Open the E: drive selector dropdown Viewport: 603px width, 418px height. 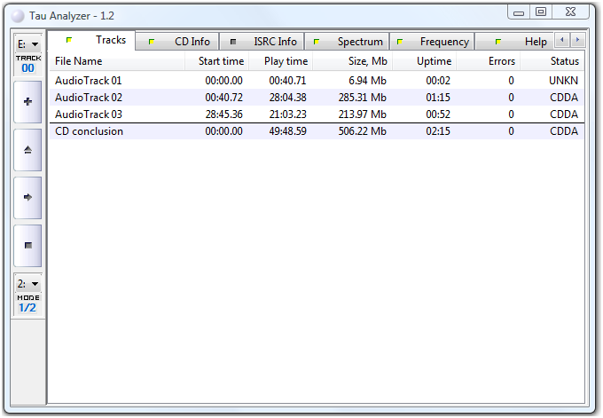coord(27,44)
